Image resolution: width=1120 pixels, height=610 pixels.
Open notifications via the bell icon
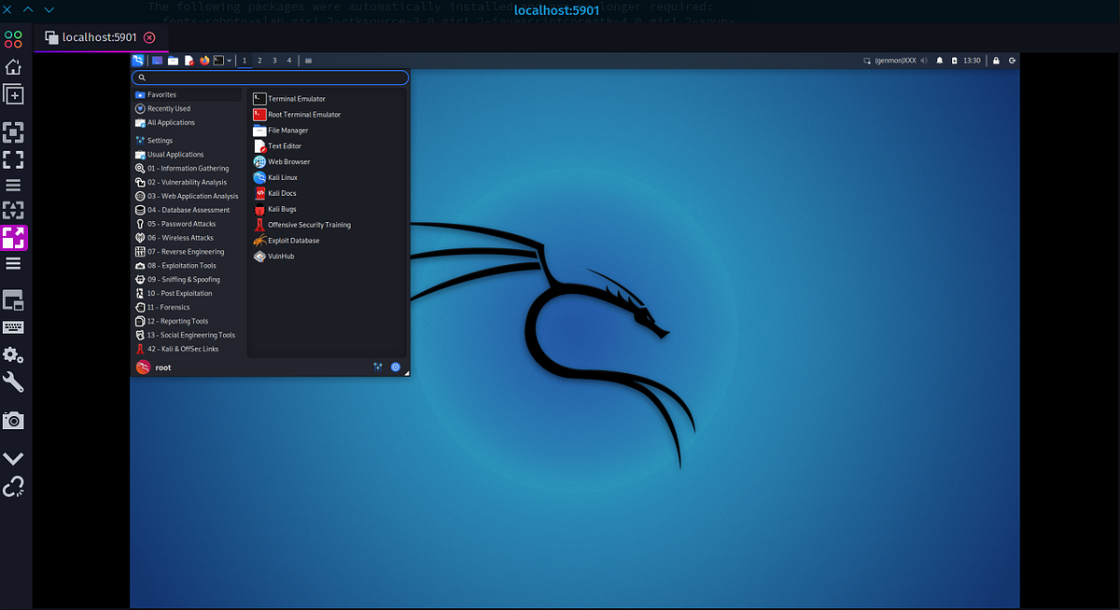(940, 60)
